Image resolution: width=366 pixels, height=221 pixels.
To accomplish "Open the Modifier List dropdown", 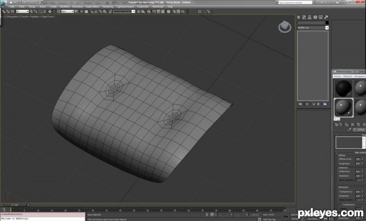I will [x=313, y=27].
